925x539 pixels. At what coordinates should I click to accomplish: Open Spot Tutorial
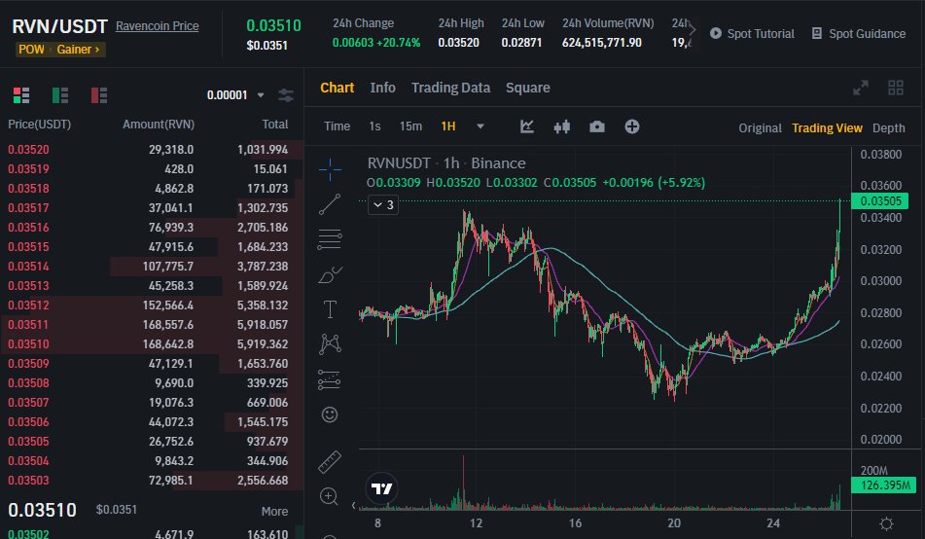(752, 34)
